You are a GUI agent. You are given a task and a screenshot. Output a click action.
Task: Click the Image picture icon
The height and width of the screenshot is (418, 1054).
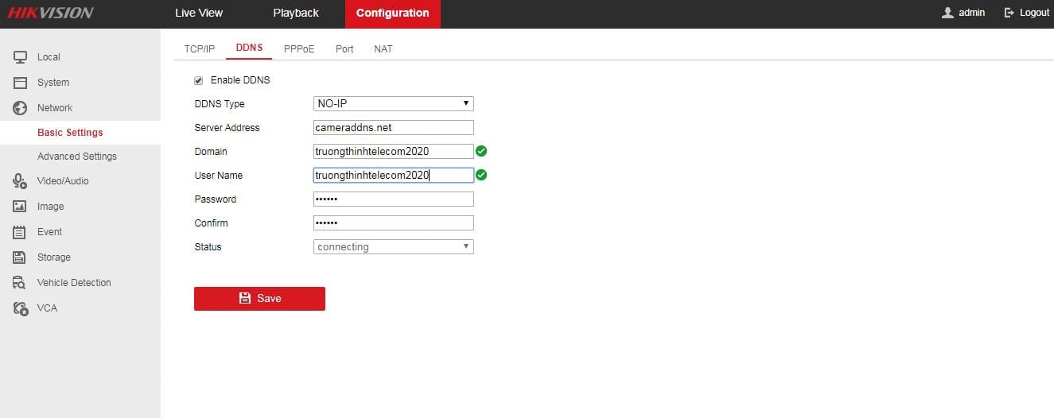click(21, 207)
